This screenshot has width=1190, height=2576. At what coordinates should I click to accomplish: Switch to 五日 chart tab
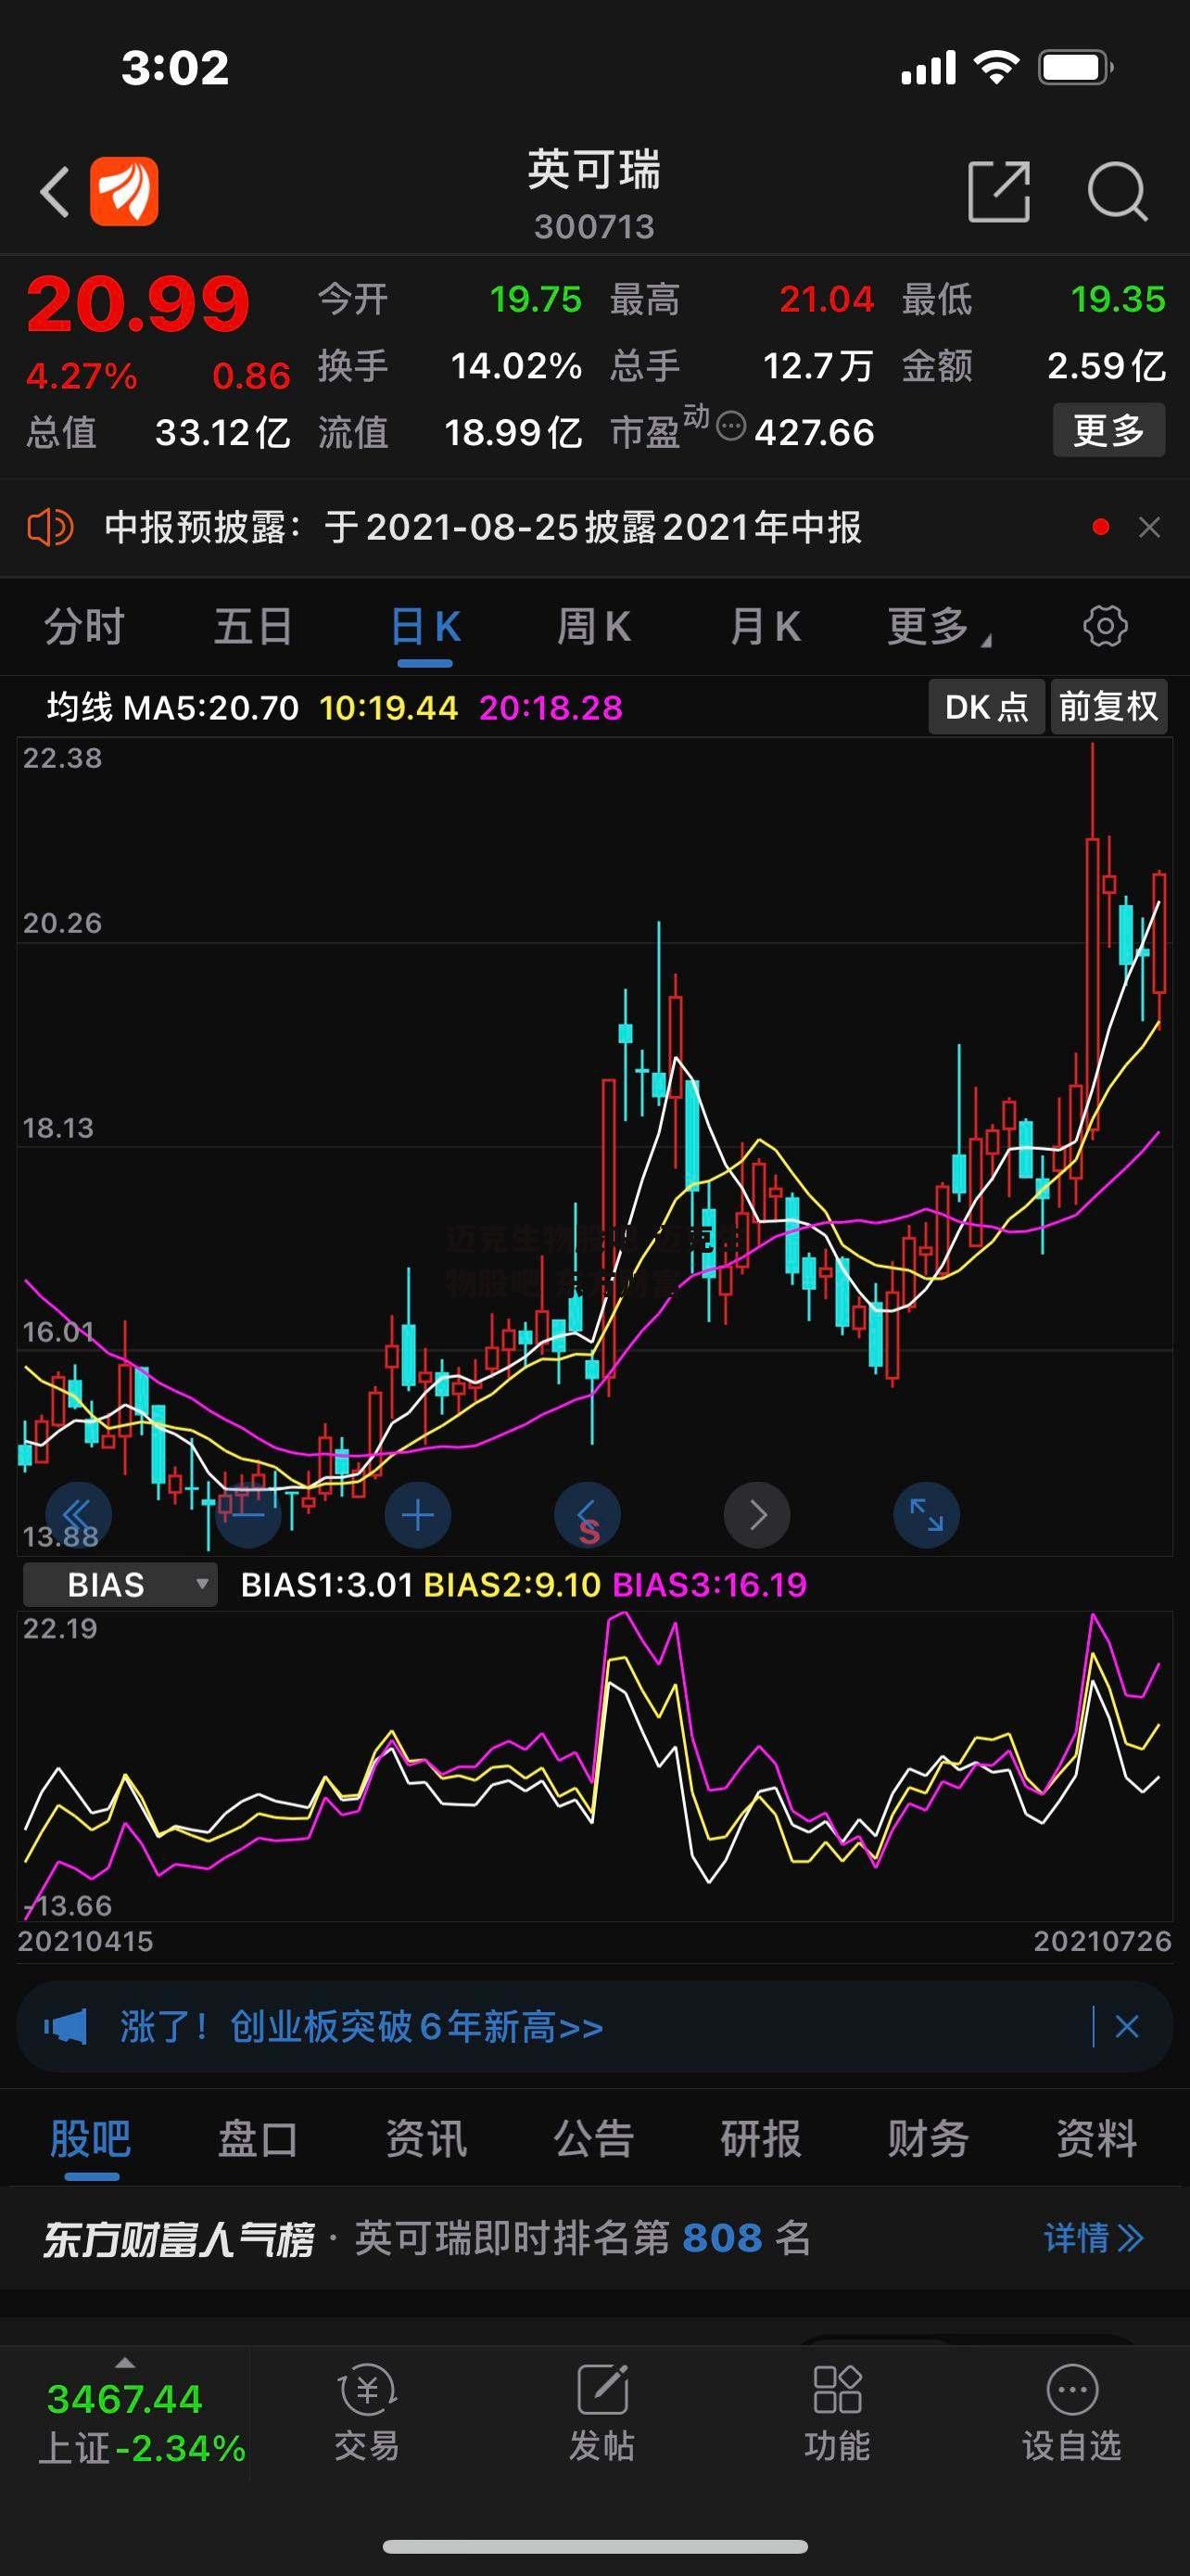(254, 627)
